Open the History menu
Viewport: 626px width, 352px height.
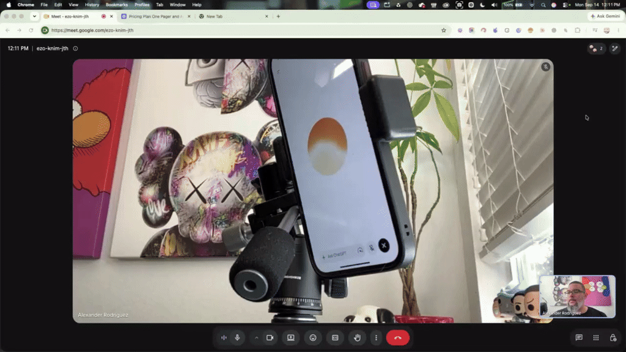[x=92, y=5]
